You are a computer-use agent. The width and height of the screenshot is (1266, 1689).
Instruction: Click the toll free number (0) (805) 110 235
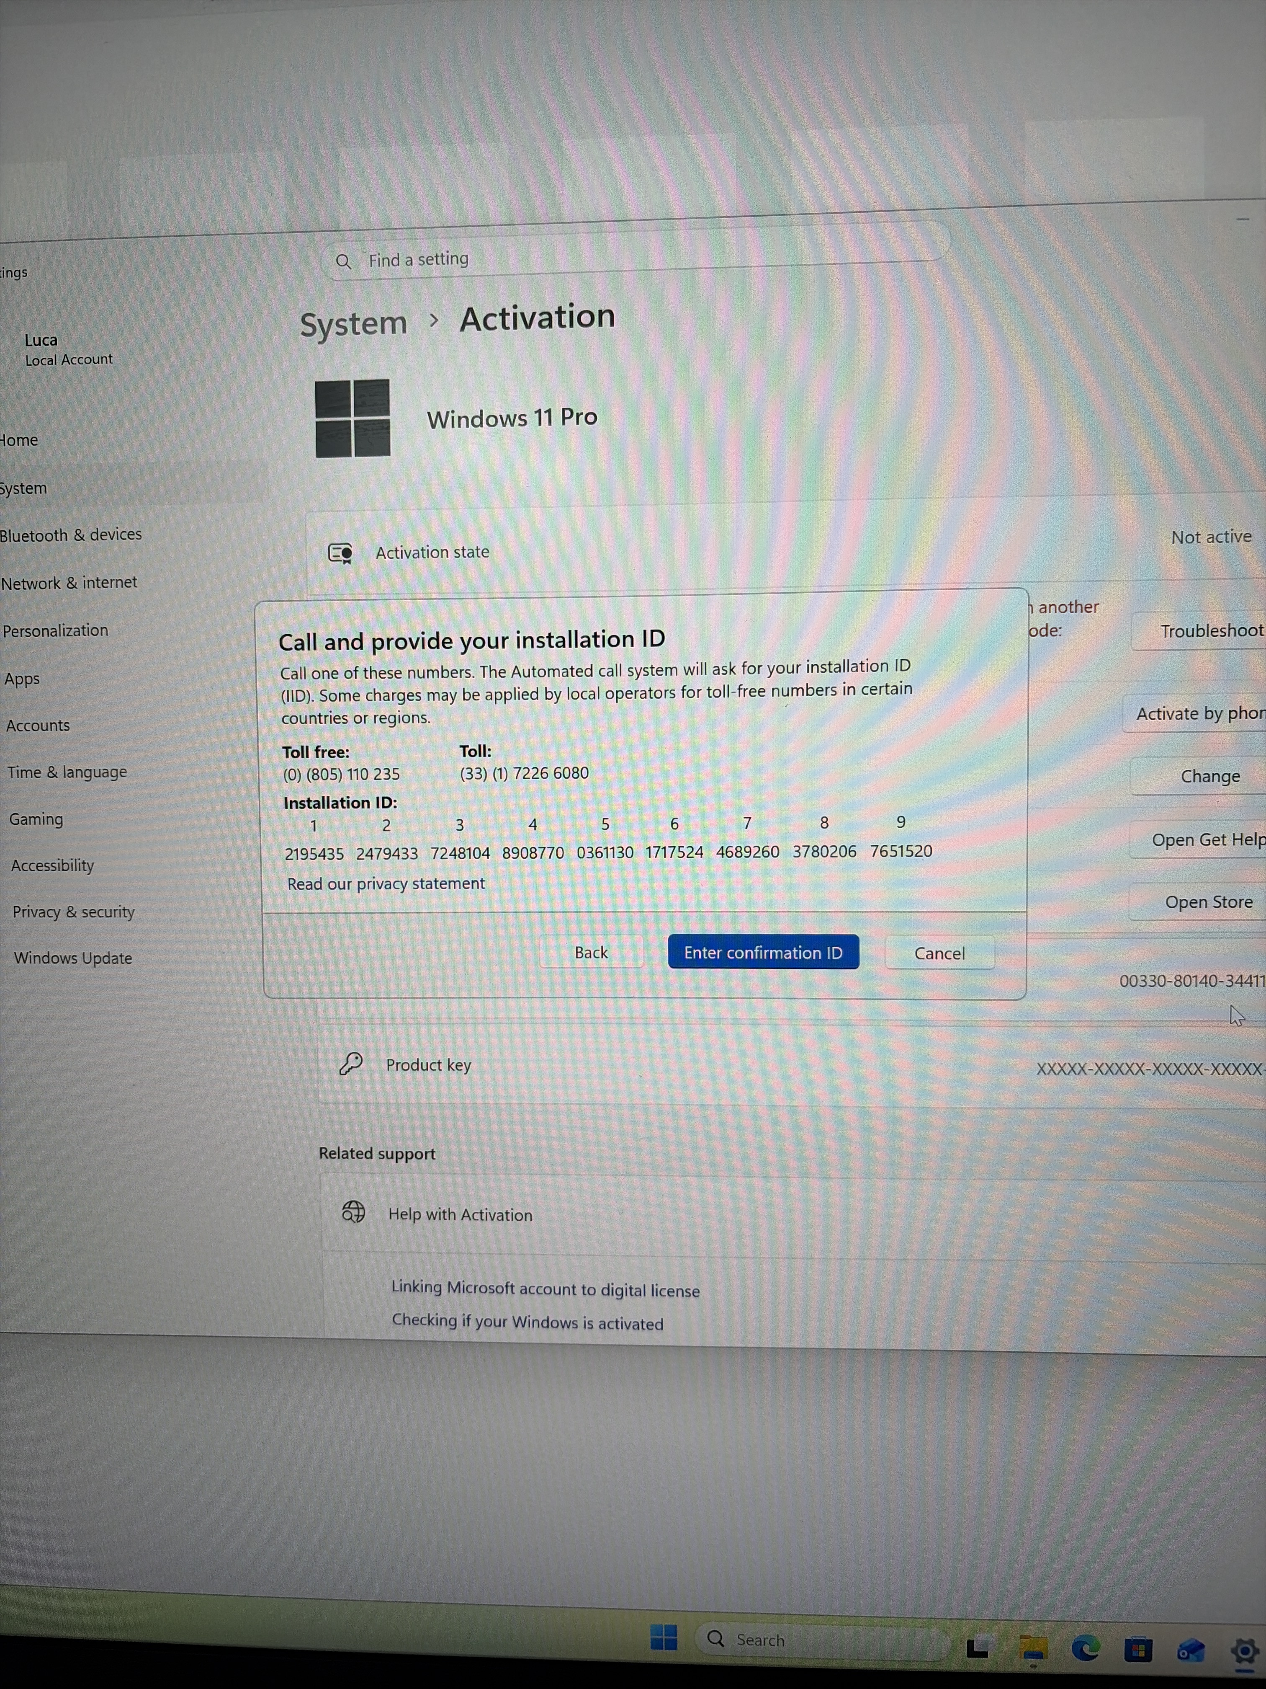(341, 774)
